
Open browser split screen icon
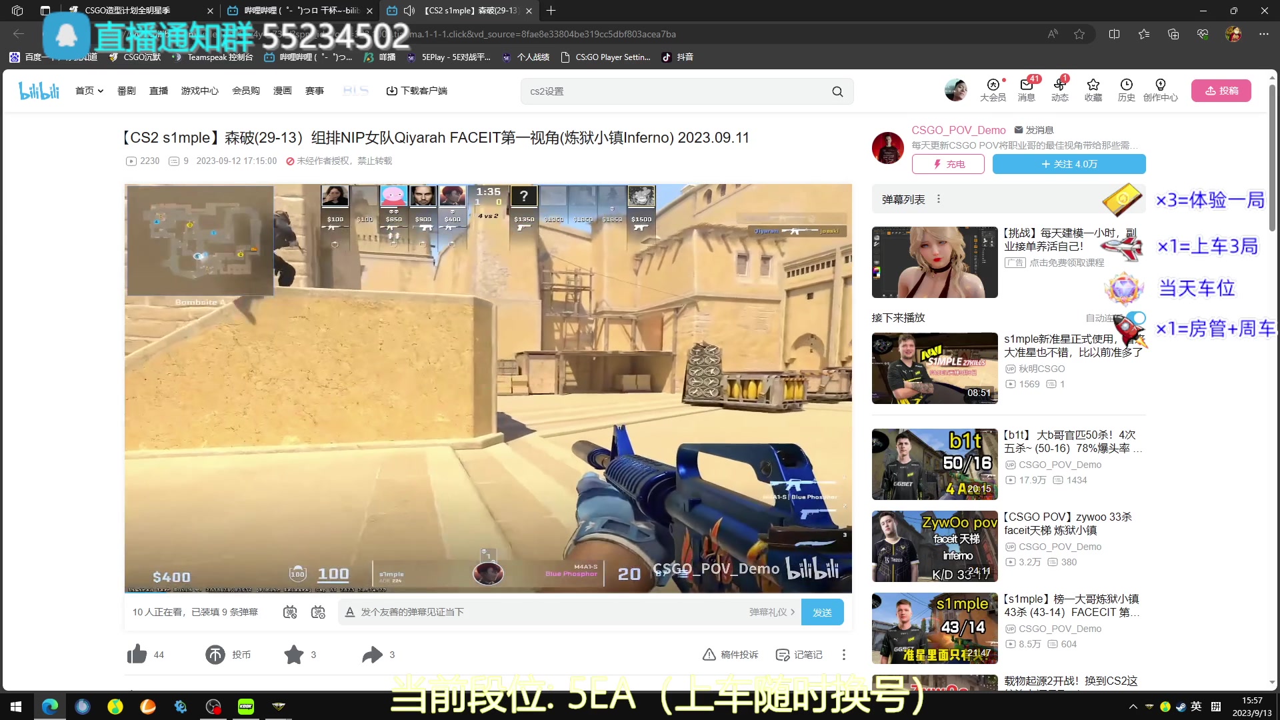(1114, 34)
